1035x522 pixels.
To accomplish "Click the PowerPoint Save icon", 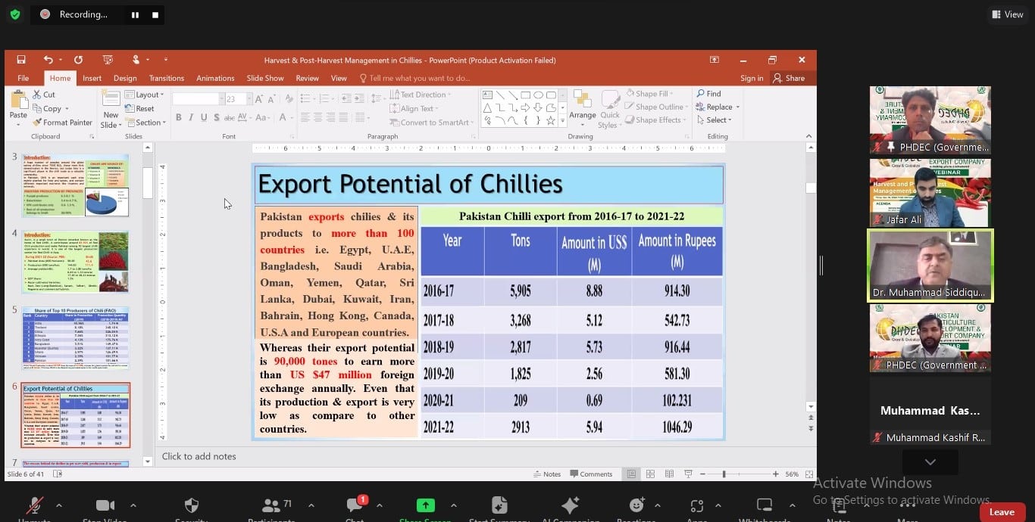I will point(21,60).
